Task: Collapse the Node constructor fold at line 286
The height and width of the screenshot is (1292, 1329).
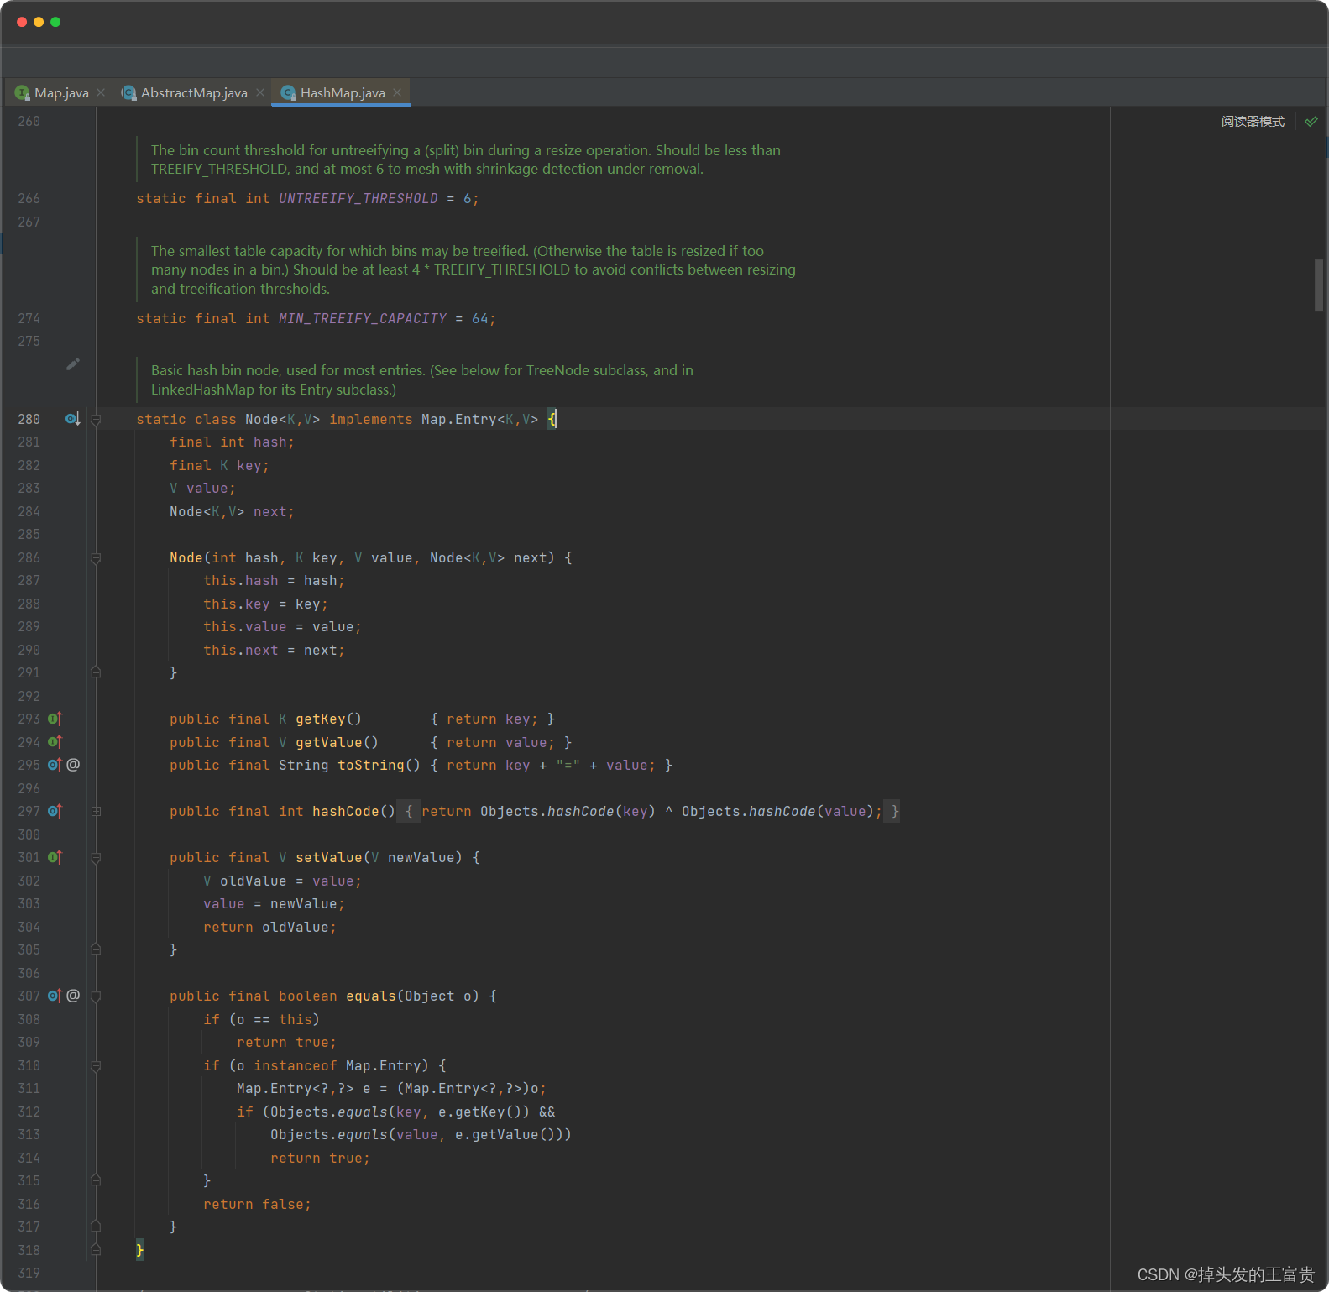Action: point(96,558)
